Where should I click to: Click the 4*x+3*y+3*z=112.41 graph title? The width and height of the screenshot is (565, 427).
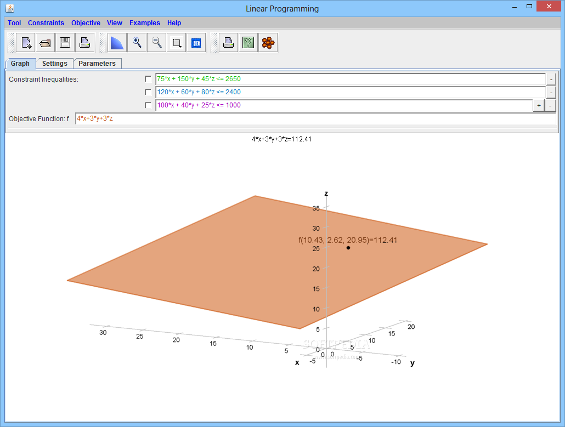[x=282, y=139]
